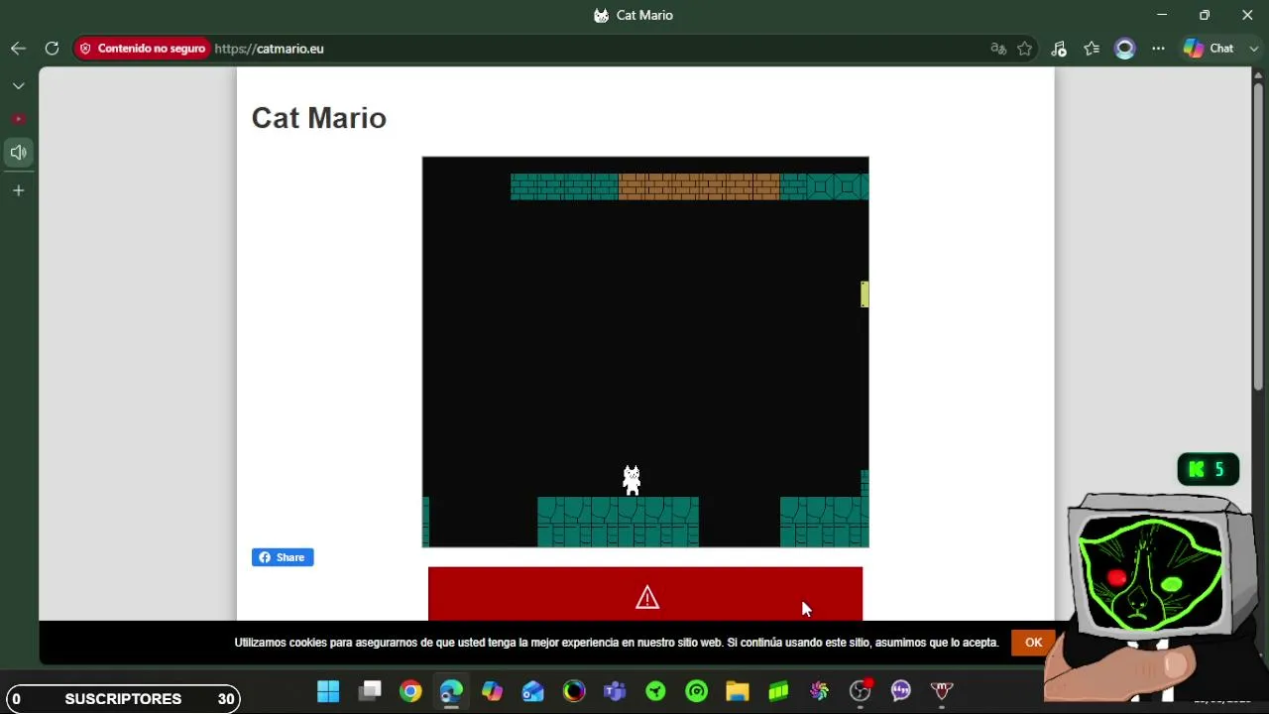1269x714 pixels.
Task: Click the page vertical scrollbar
Action: (1258, 238)
